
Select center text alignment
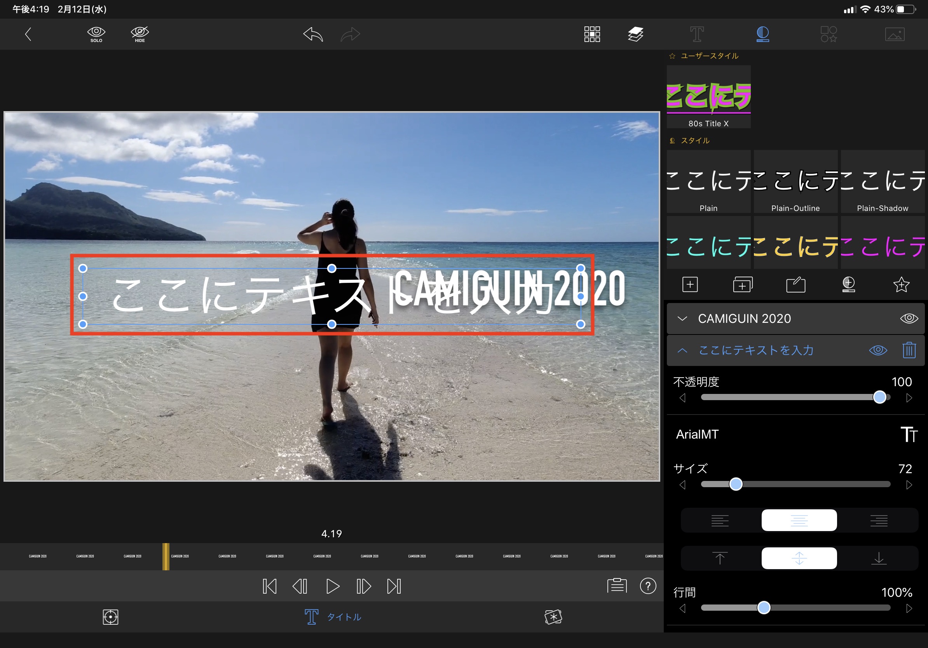point(799,520)
